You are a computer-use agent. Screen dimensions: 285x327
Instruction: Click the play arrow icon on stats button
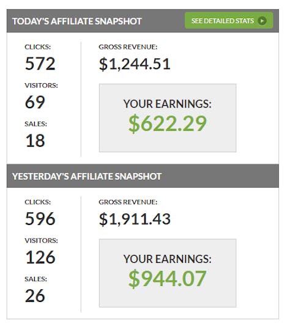[x=262, y=21]
